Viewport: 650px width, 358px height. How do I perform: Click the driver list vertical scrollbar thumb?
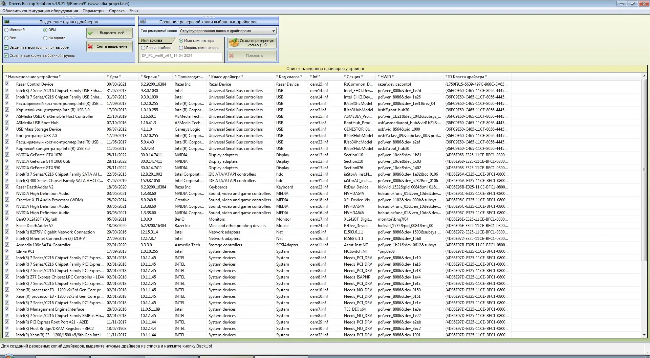pos(644,170)
